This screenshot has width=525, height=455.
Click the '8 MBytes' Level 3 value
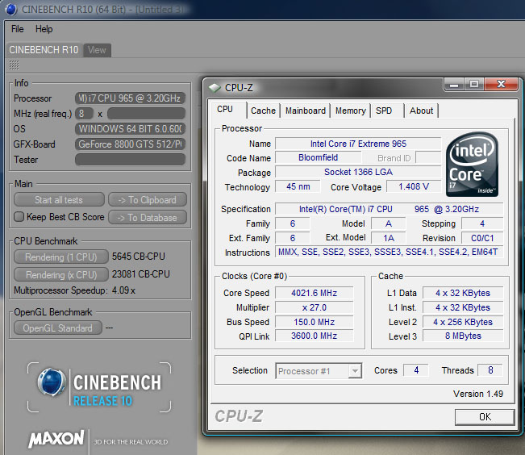(463, 336)
